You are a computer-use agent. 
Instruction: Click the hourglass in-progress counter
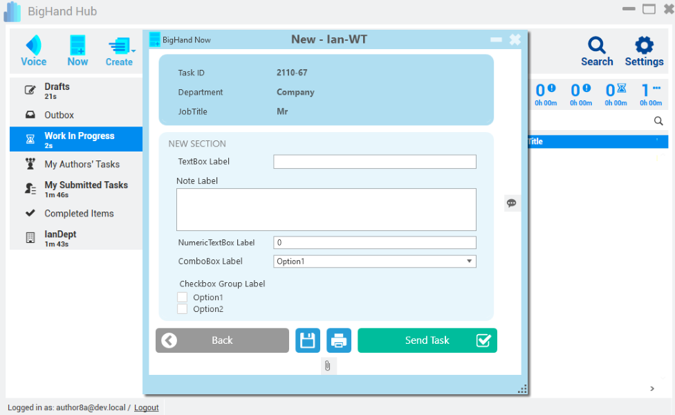tap(616, 94)
